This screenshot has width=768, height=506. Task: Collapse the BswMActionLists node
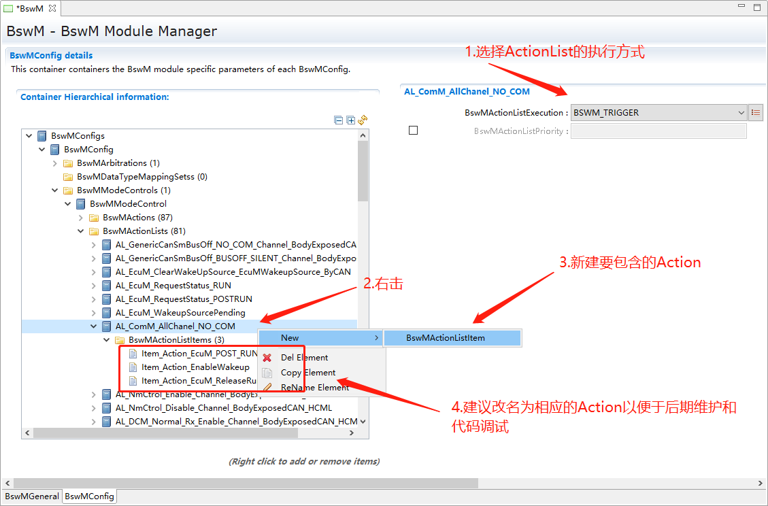[x=81, y=231]
